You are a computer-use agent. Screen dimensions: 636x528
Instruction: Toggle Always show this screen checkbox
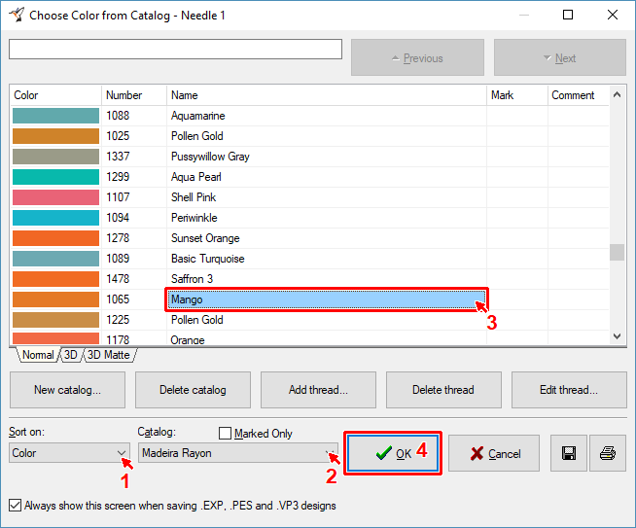click(x=15, y=506)
